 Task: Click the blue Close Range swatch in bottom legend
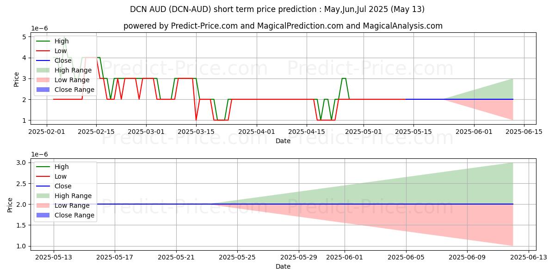[x=43, y=215]
